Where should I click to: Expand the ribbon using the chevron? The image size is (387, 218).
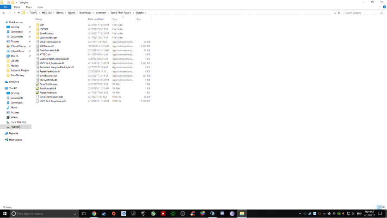[x=380, y=7]
